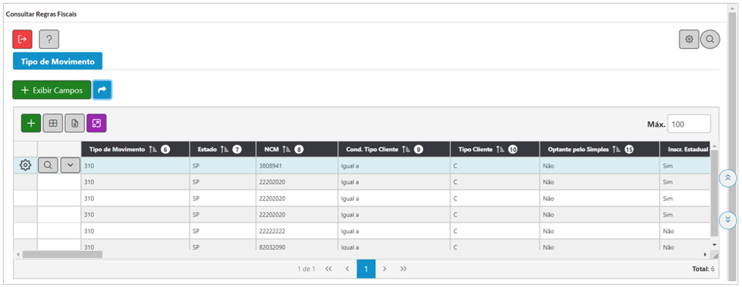Click the grid columns layout icon
The height and width of the screenshot is (287, 742).
coord(53,124)
